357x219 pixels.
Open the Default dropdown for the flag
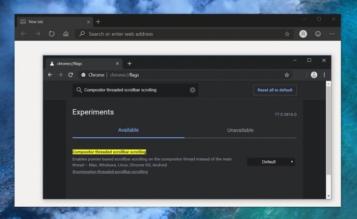pyautogui.click(x=271, y=162)
